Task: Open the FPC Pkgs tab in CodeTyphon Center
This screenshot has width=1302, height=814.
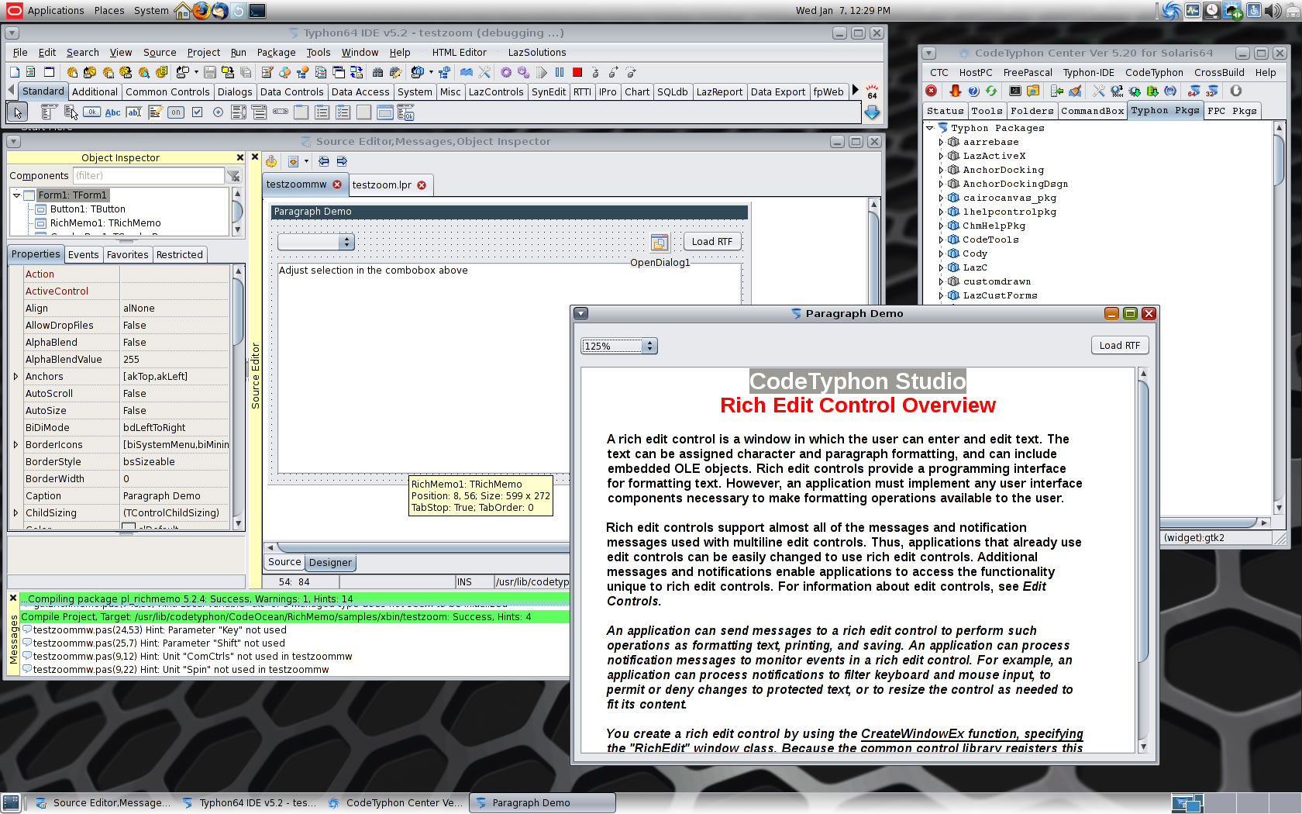Action: 1231,111
